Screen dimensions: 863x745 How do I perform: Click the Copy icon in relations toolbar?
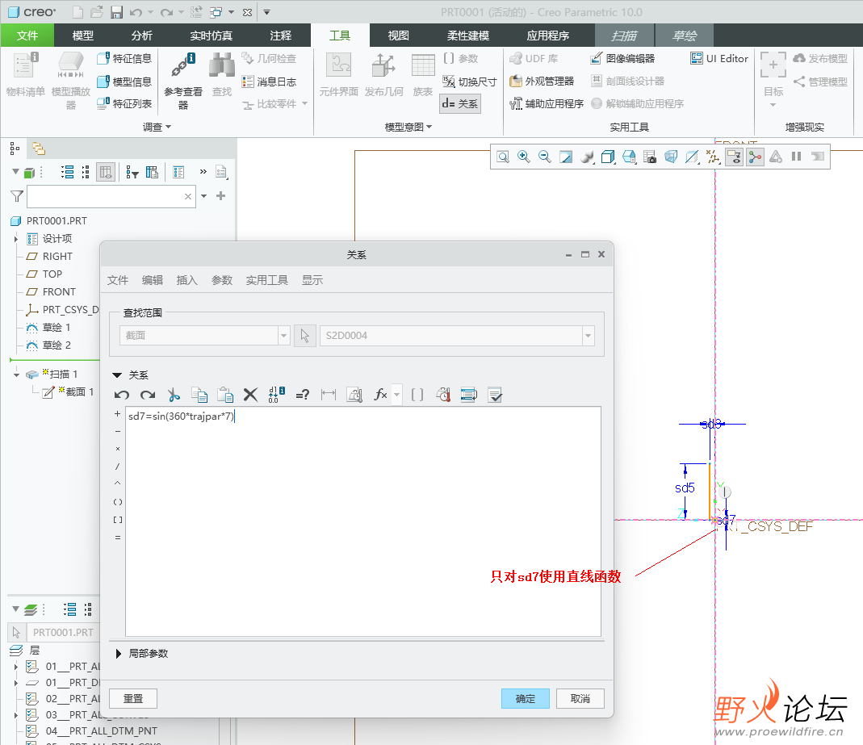point(199,395)
